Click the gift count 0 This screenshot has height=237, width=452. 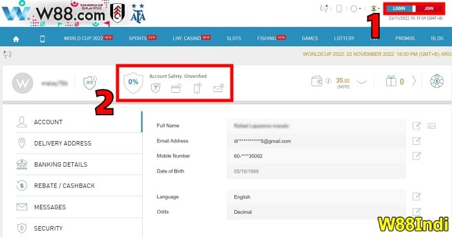(402, 82)
